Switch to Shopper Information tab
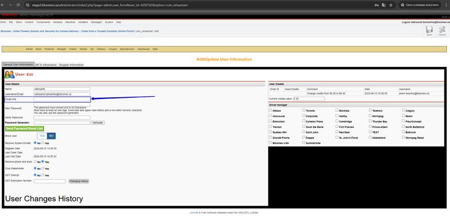This screenshot has height=217, width=450. tap(71, 65)
